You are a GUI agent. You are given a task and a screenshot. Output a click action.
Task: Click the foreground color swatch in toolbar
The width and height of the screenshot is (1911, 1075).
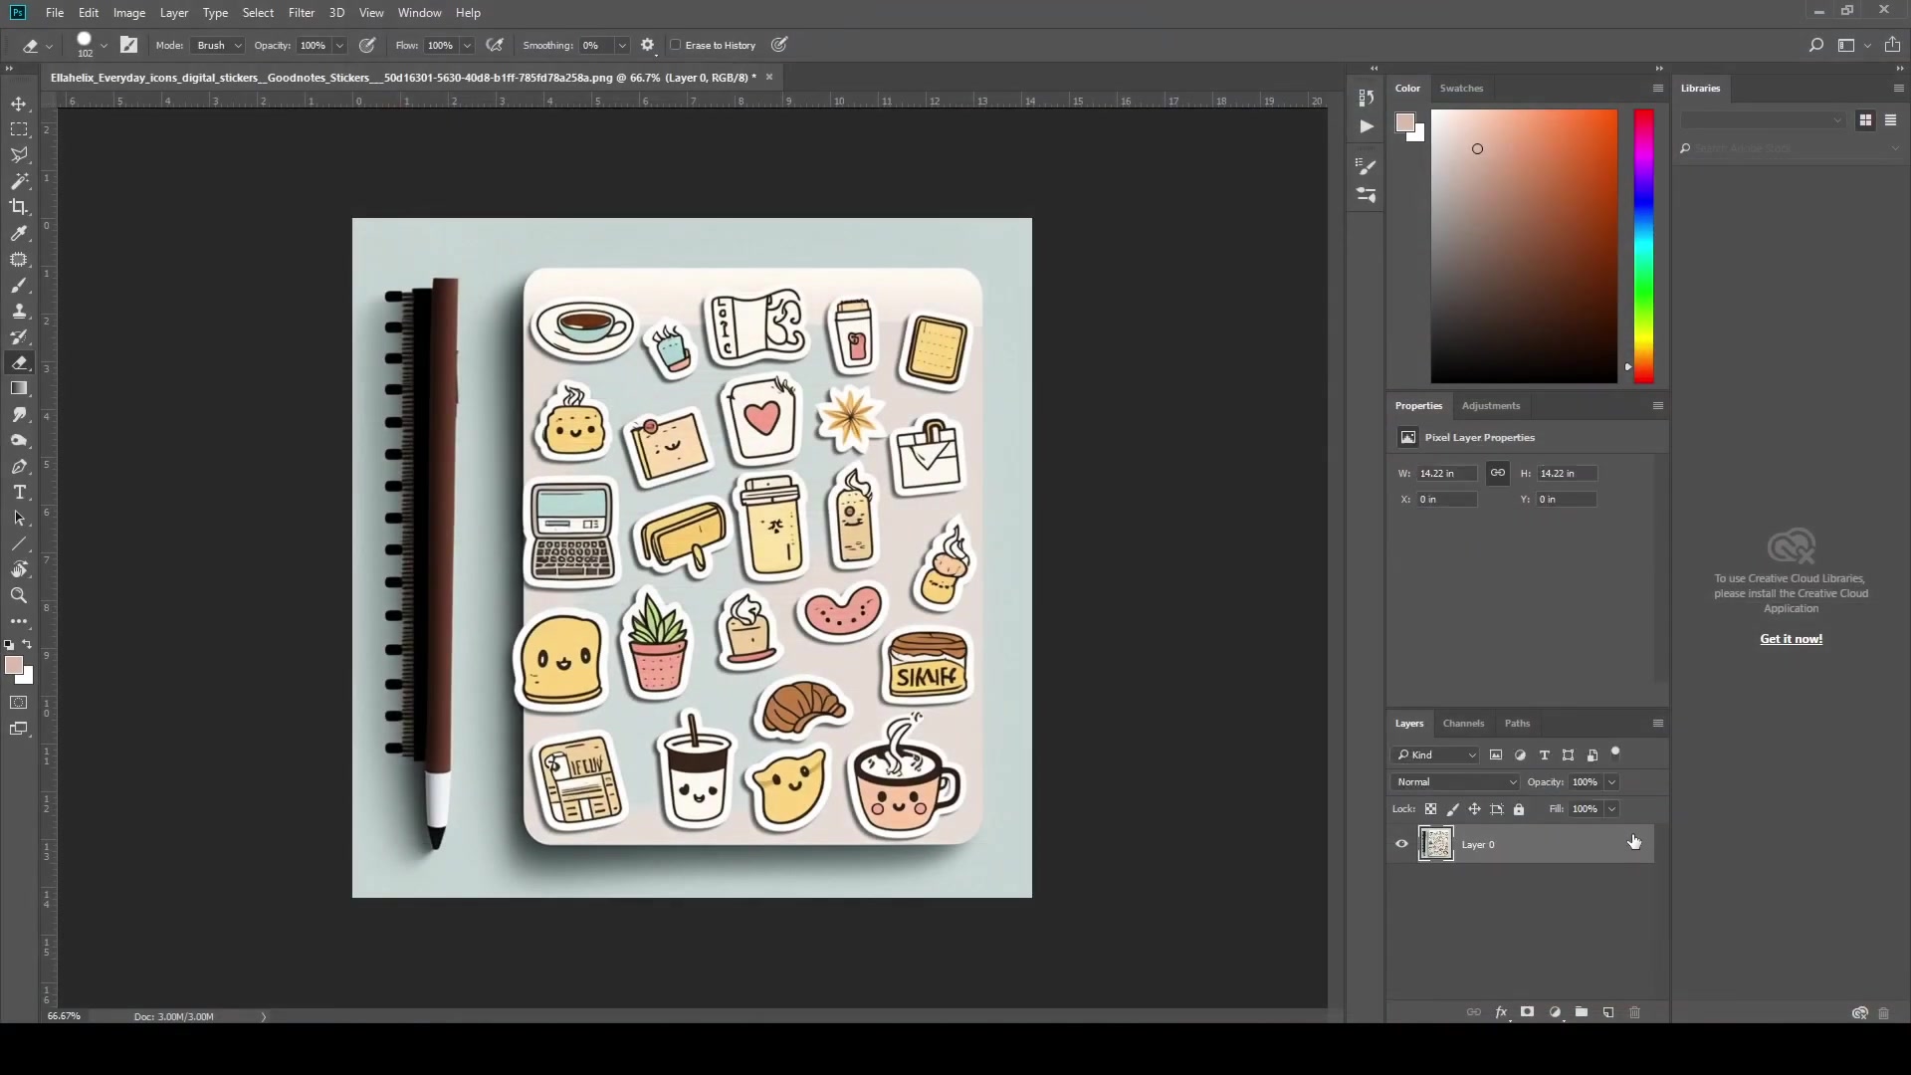(x=14, y=665)
